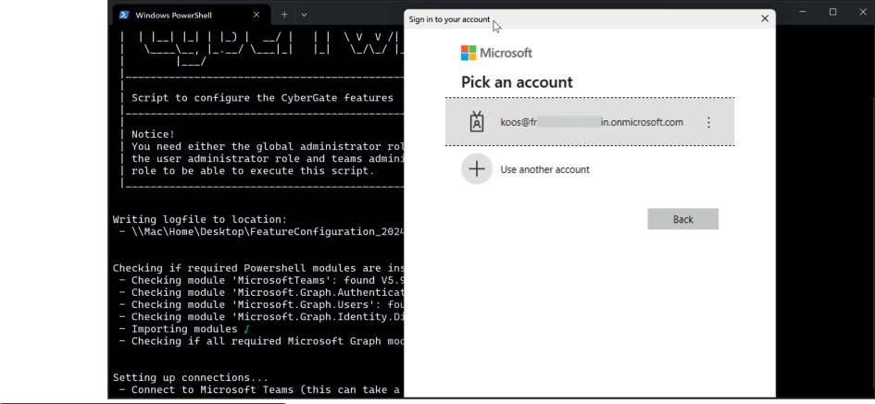Close the Sign in to your account dialog
Image resolution: width=875 pixels, height=404 pixels.
point(765,18)
